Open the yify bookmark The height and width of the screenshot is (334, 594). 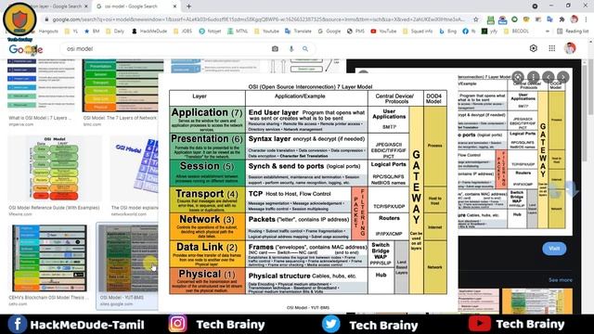coord(489,31)
